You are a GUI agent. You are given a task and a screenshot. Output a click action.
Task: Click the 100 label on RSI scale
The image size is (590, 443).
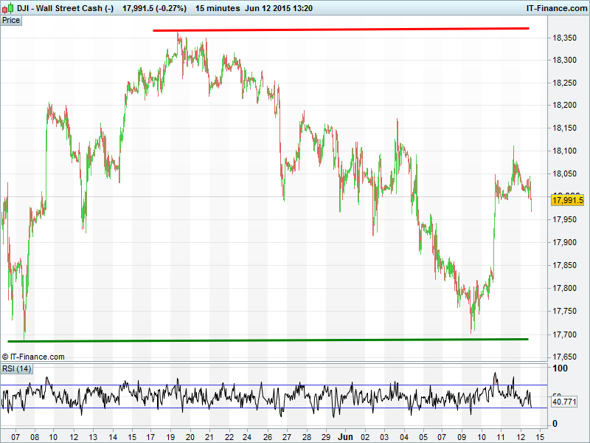(x=560, y=368)
